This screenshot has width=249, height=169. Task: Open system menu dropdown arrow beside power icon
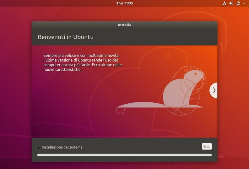244,3
